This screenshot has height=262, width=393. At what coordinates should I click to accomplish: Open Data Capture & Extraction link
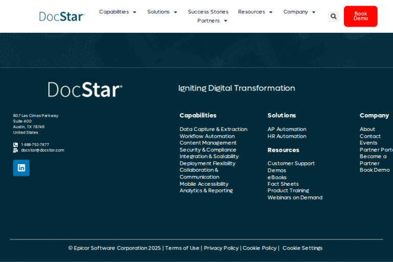tap(213, 129)
